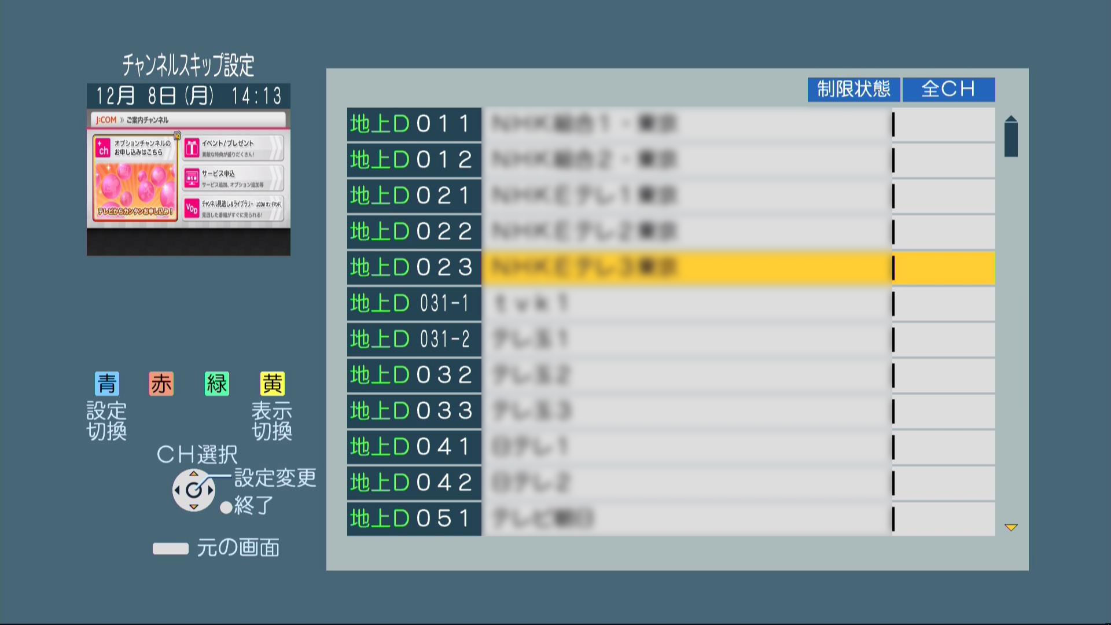Viewport: 1111px width, 625px height.
Task: Toggle skip status cell for 地上D 051
Action: [x=944, y=519]
